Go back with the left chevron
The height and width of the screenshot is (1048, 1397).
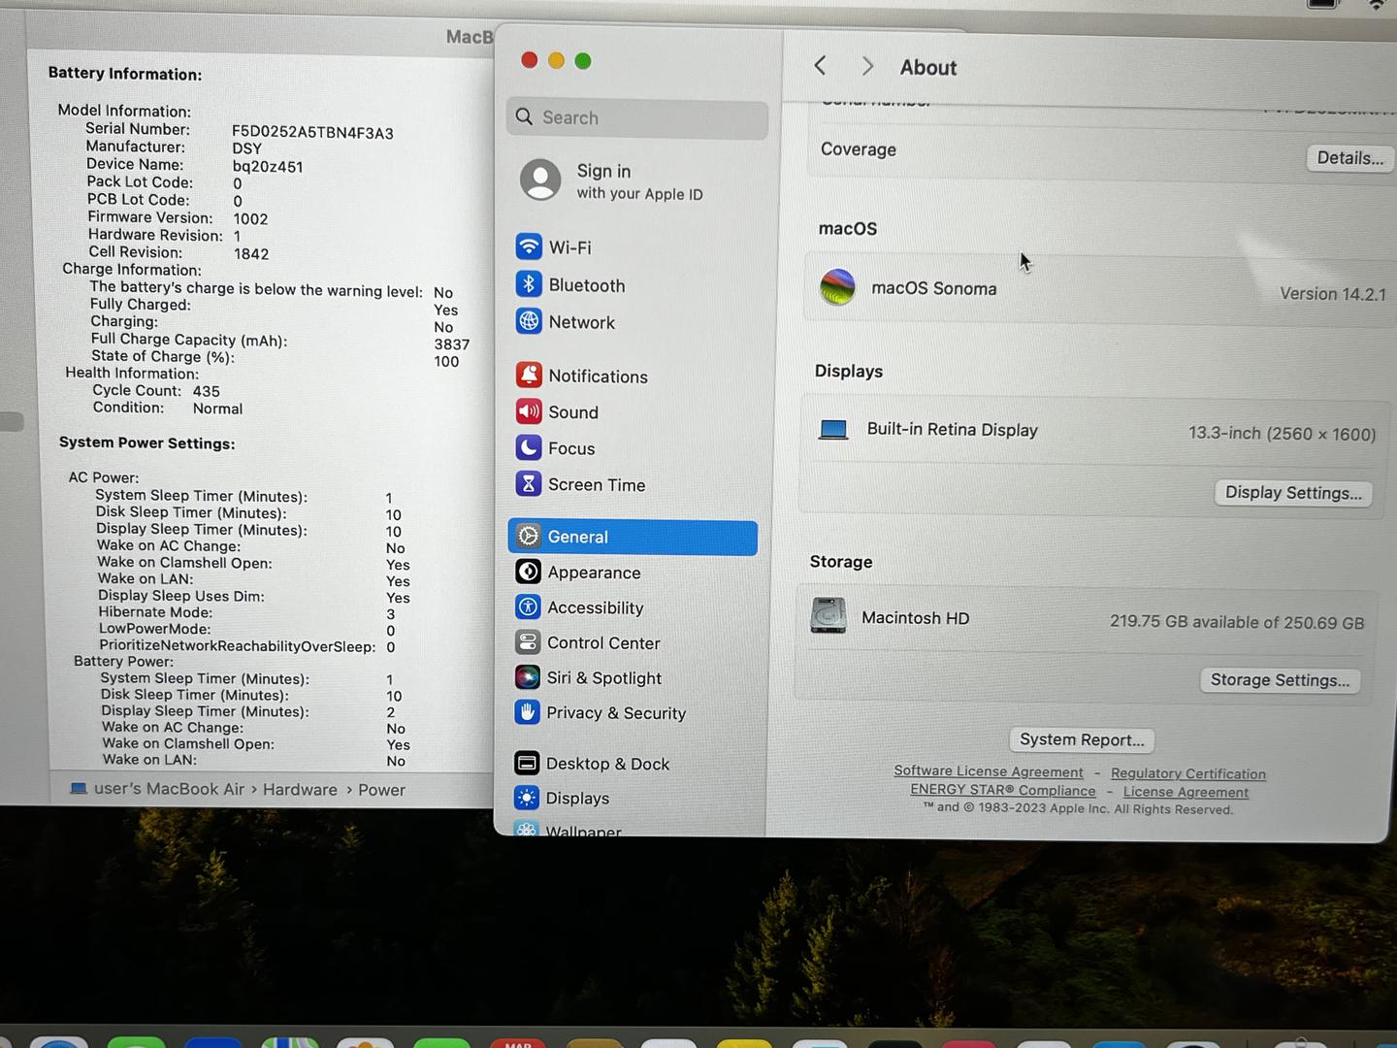click(821, 65)
